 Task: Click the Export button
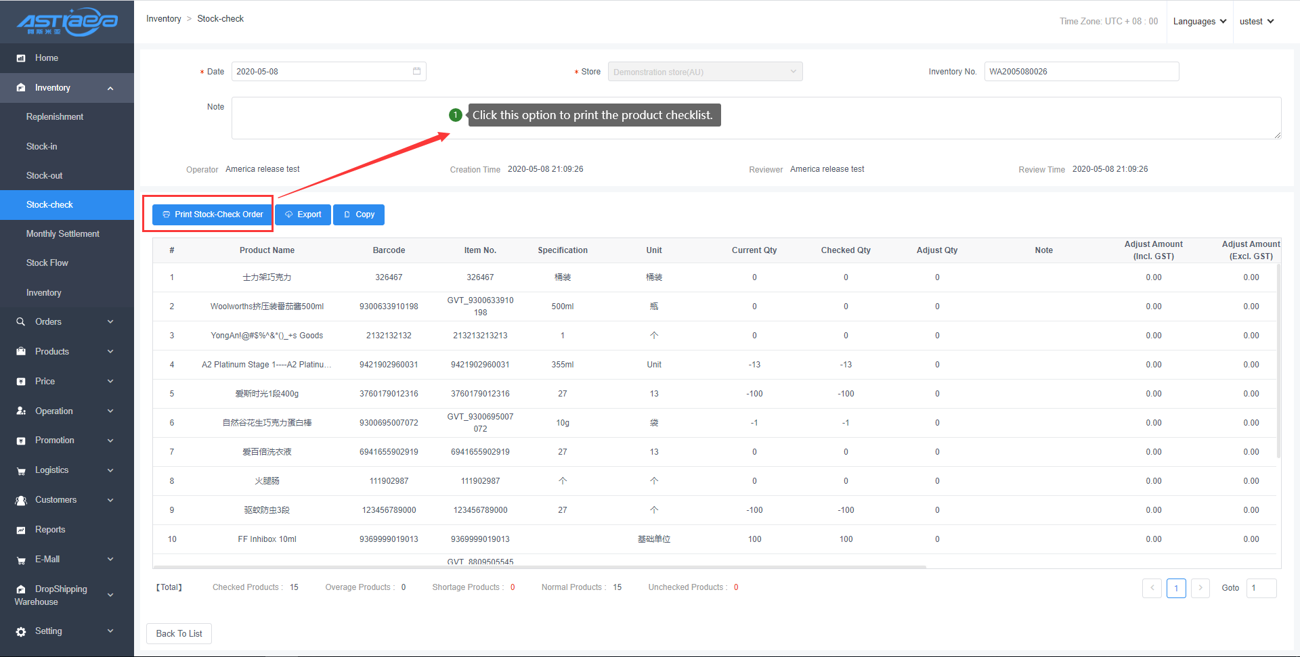[x=303, y=214]
